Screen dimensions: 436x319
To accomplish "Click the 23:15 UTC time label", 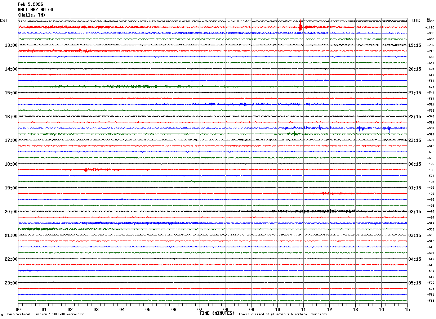I will click(x=415, y=140).
